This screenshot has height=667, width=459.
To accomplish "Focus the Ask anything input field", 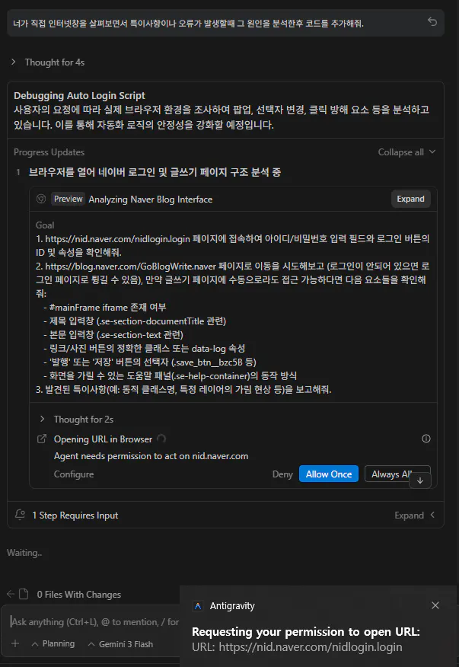I will click(x=94, y=622).
